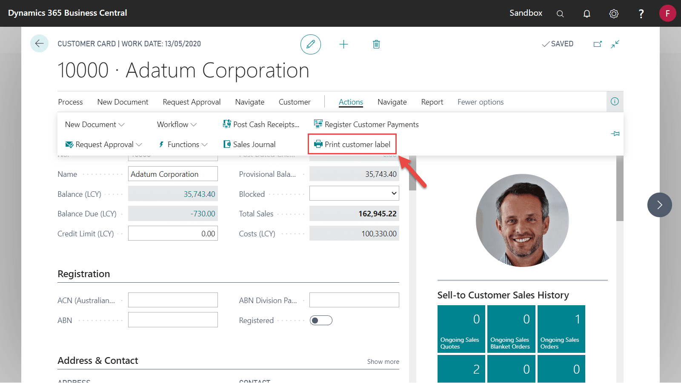Expand the Functions dropdown
The image size is (681, 383).
click(183, 145)
